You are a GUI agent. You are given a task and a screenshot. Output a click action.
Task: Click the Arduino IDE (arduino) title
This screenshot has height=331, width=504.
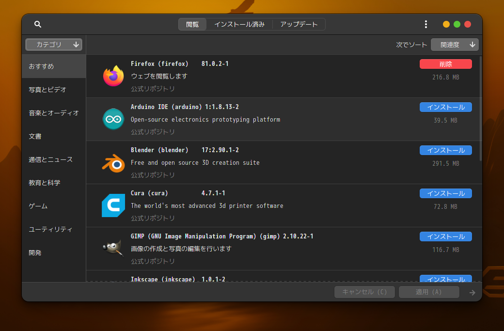point(166,107)
